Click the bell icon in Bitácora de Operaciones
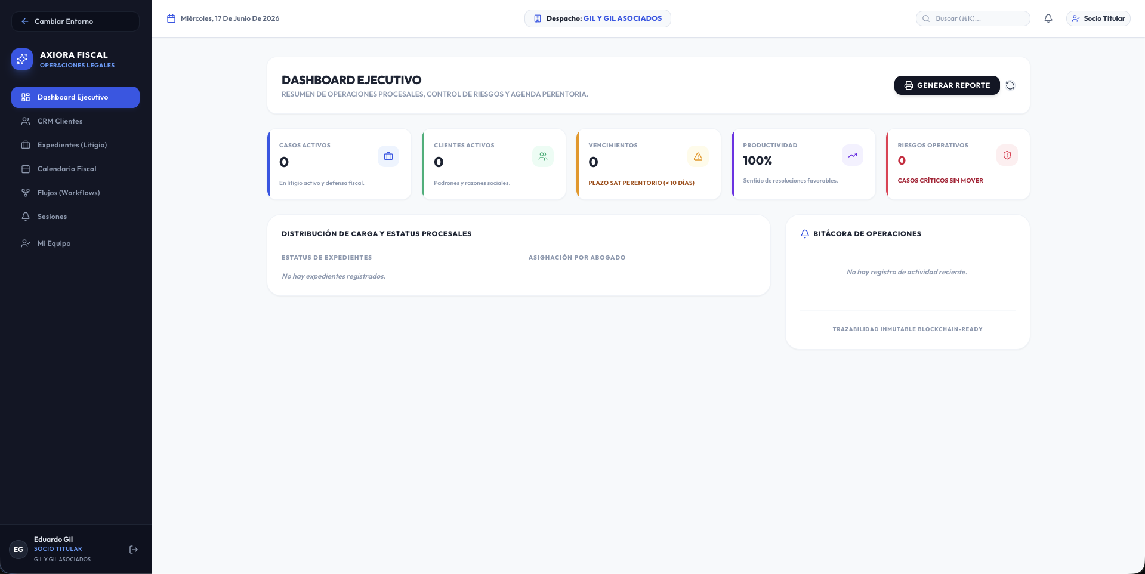This screenshot has width=1145, height=574. [805, 234]
